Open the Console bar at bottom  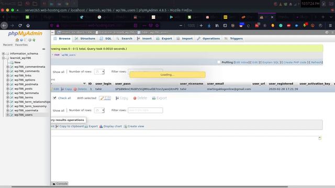pos(60,183)
